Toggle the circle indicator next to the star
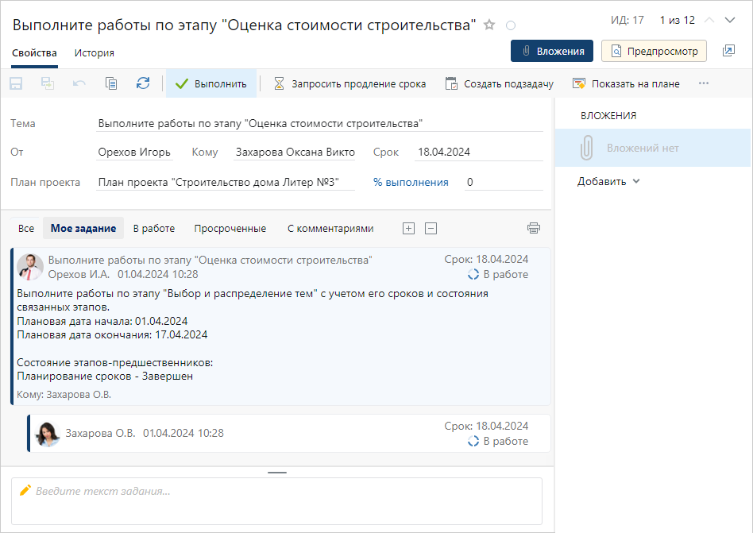The height and width of the screenshot is (533, 753). coord(509,25)
